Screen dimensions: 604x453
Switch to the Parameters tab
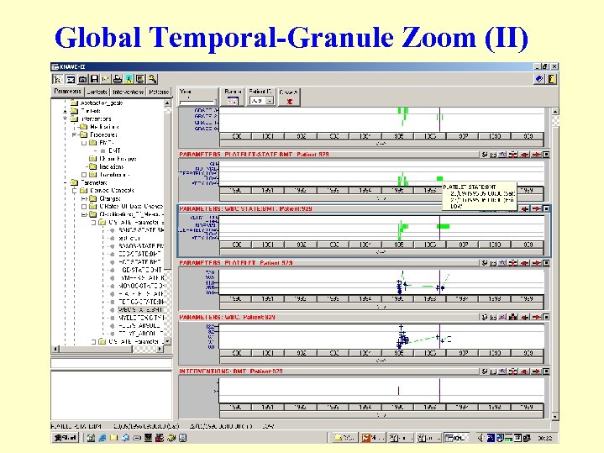[68, 92]
